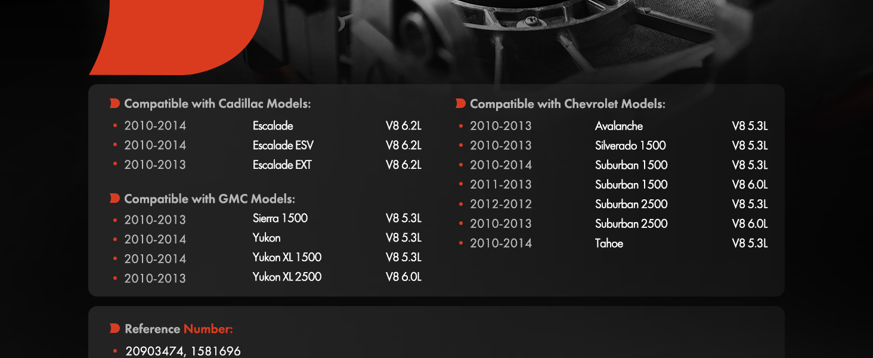Click the icon beside Compatible with GMC Models
Screen dimensions: 873x358
pyautogui.click(x=115, y=198)
